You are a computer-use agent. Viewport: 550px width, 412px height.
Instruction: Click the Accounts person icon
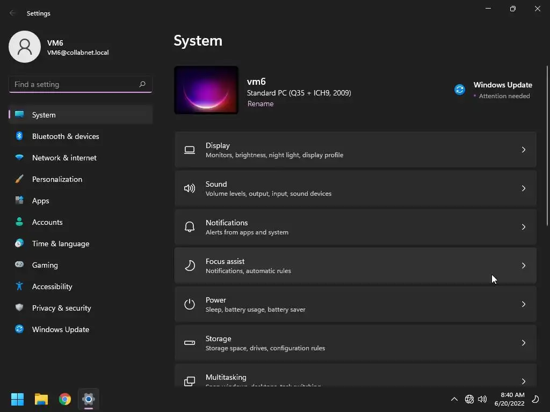pyautogui.click(x=19, y=222)
